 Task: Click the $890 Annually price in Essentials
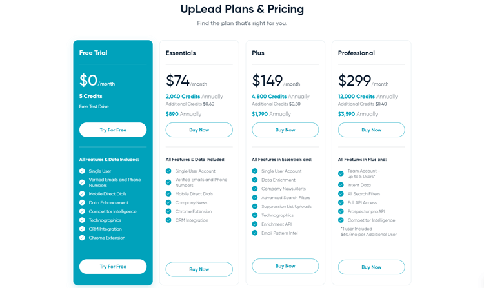(183, 114)
